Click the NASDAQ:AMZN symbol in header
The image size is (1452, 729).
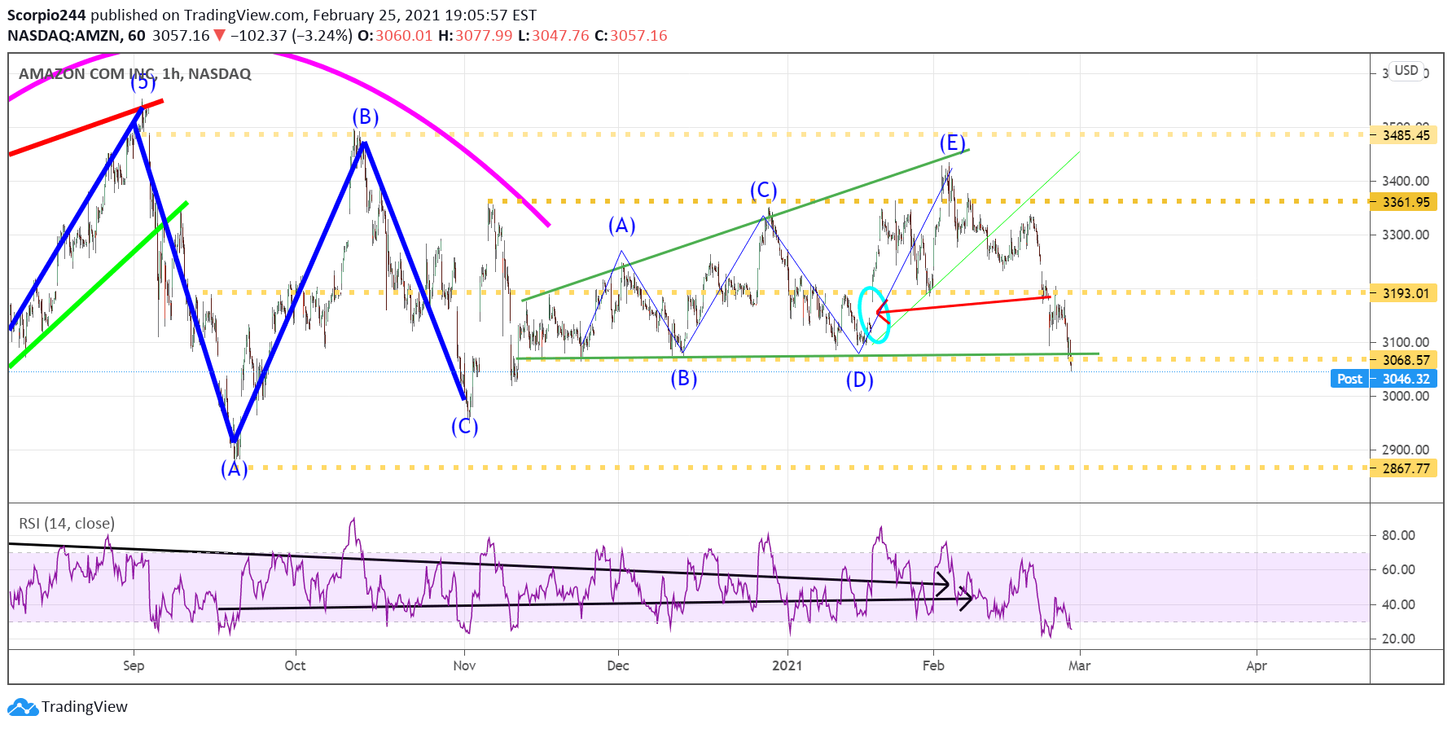click(x=64, y=36)
